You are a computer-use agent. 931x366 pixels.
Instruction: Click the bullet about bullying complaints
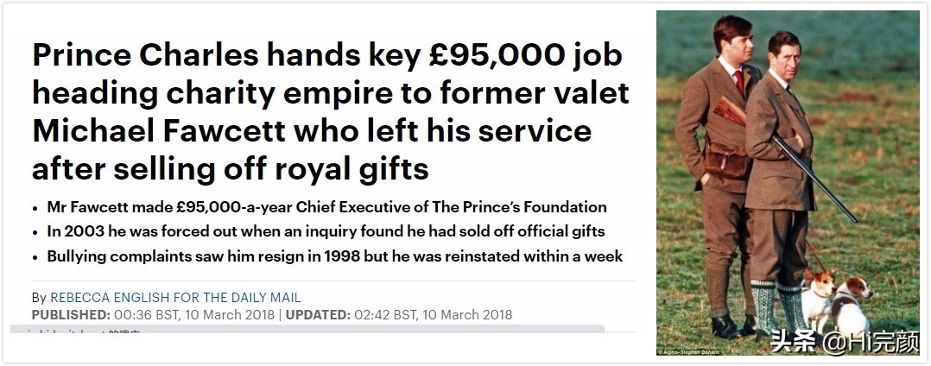[x=333, y=256]
